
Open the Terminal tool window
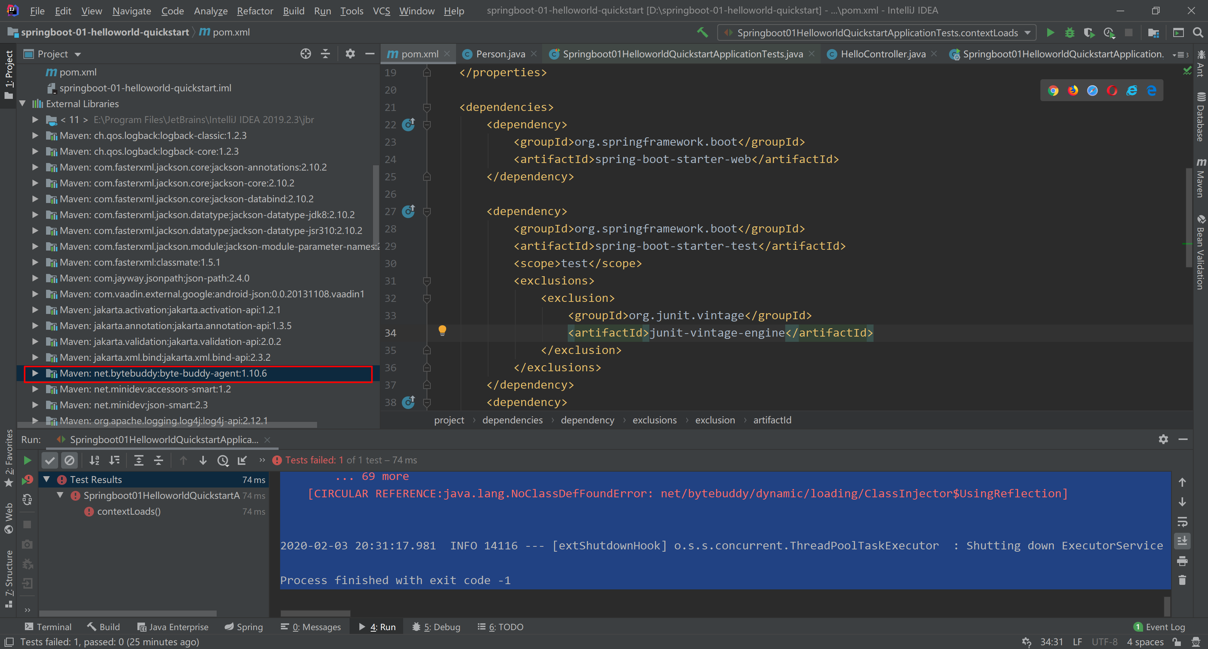pyautogui.click(x=48, y=627)
